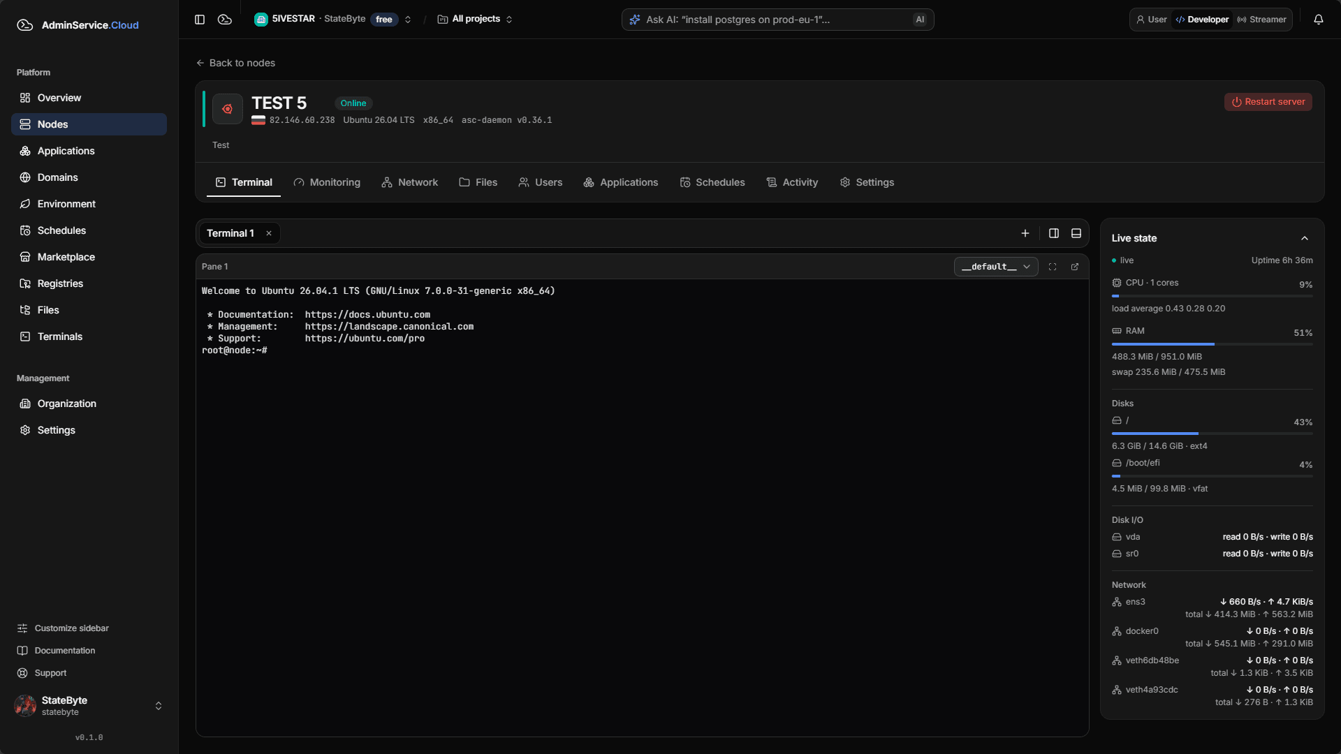The image size is (1341, 754).
Task: Click the 5IVESTAR organization avatar icon
Action: (x=261, y=20)
